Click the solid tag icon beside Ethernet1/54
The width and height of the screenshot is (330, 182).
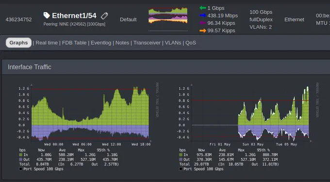47,15
